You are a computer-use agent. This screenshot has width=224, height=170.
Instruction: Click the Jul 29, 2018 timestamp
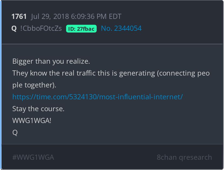pyautogui.click(x=76, y=16)
